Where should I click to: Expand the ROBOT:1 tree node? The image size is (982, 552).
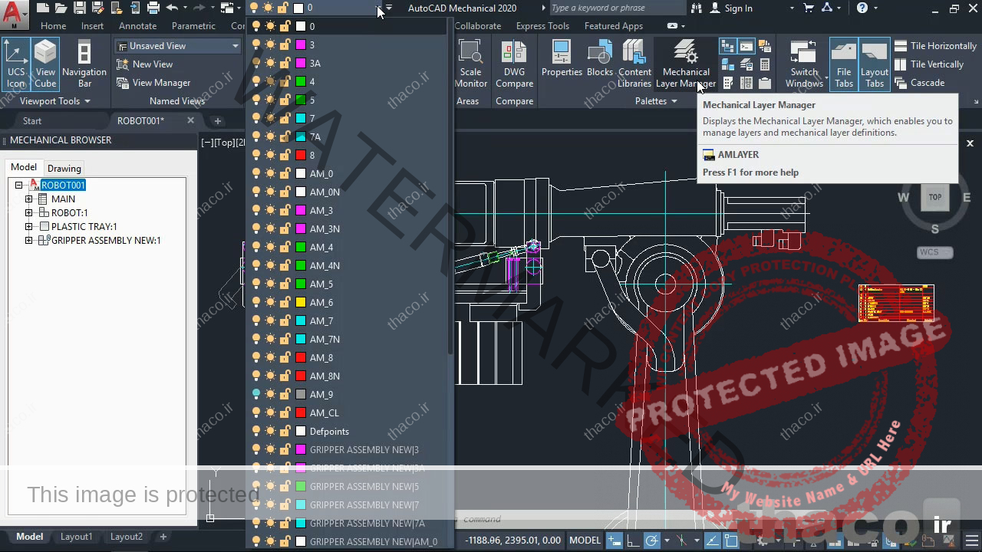tap(29, 213)
